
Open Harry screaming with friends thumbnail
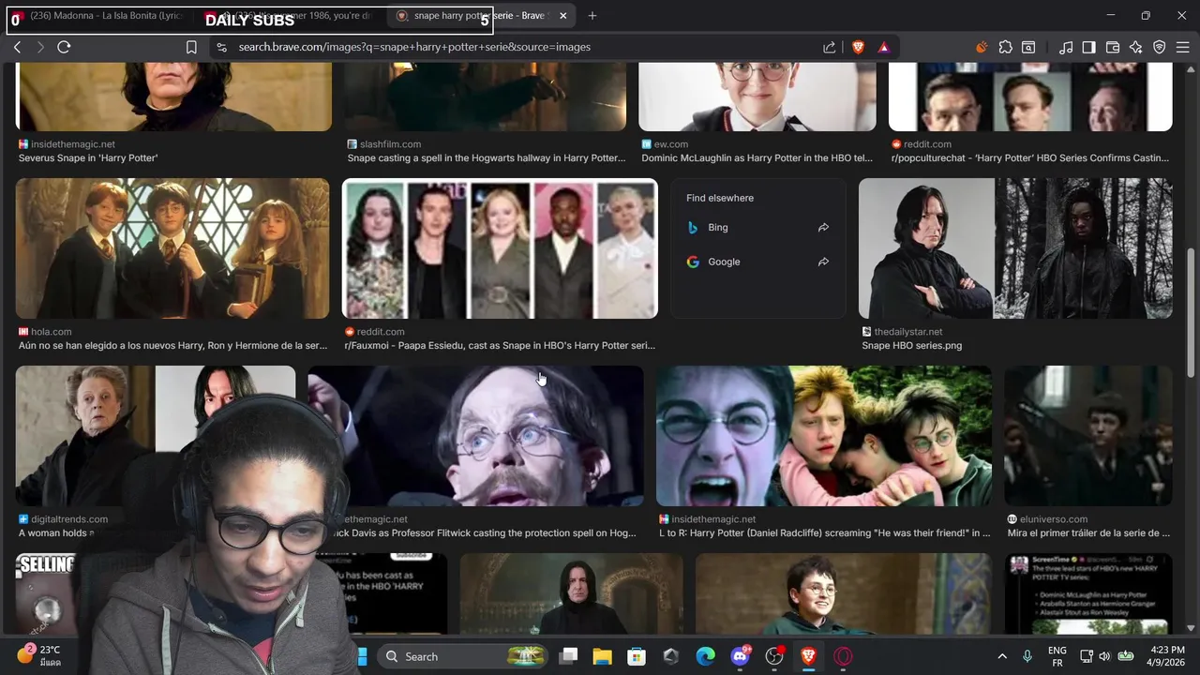(x=824, y=436)
